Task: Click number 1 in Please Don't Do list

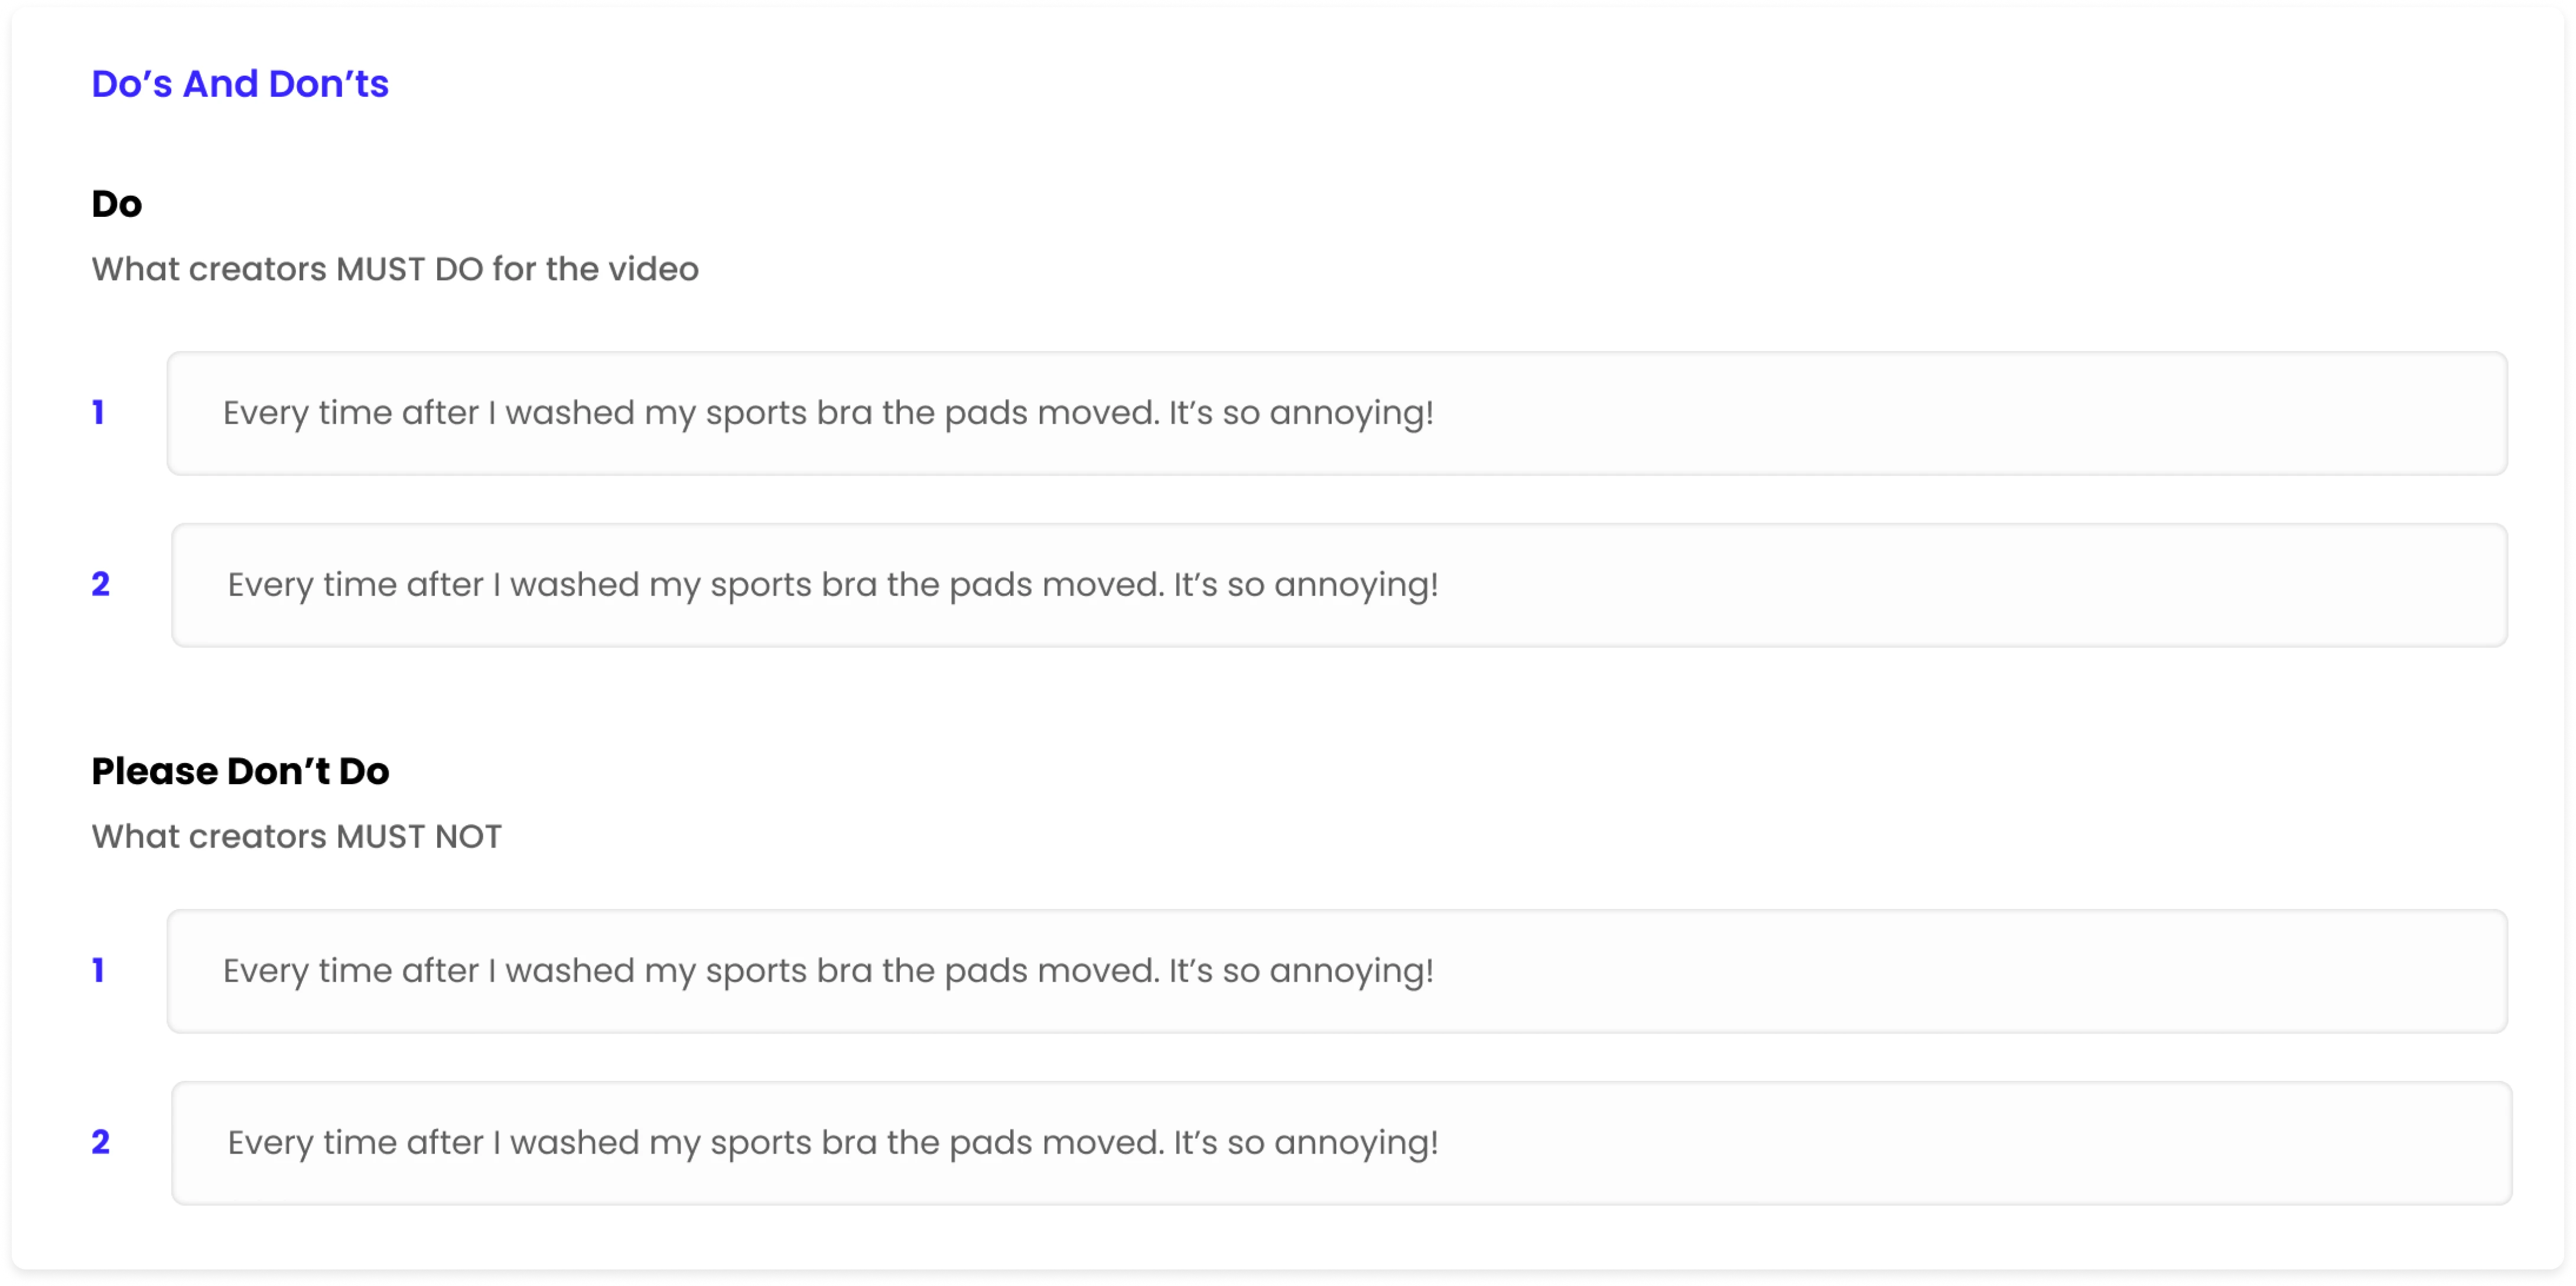Action: tap(98, 970)
